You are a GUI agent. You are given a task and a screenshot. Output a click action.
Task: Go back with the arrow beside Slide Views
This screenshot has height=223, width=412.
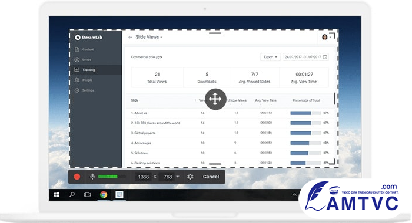[130, 37]
